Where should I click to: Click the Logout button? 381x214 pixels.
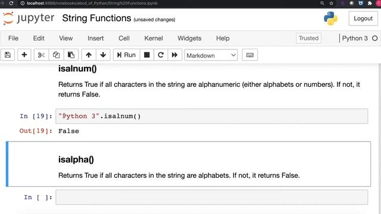363,18
